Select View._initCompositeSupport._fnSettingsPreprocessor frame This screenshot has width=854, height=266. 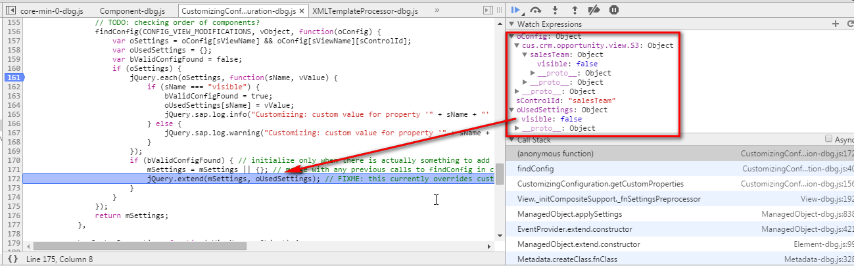click(680, 199)
